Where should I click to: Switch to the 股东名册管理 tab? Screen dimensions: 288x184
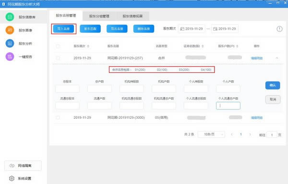[x=66, y=16]
